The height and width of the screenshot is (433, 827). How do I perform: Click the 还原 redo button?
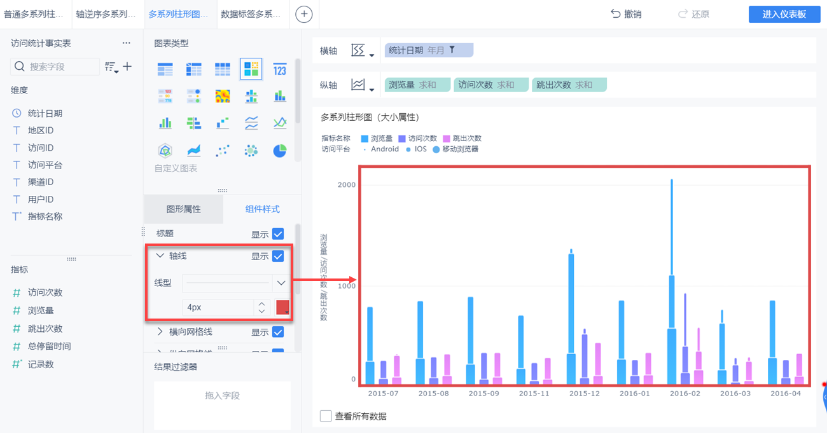693,14
